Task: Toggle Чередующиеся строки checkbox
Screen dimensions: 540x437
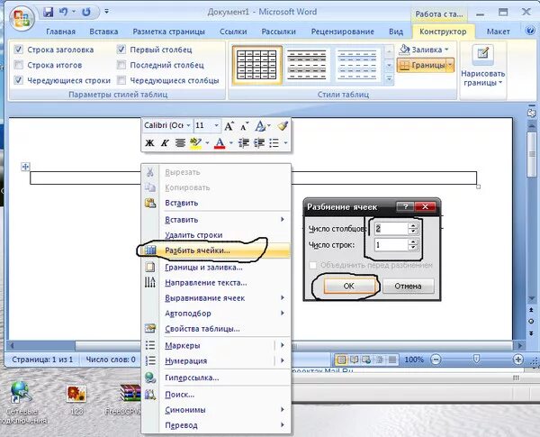Action: 18,80
